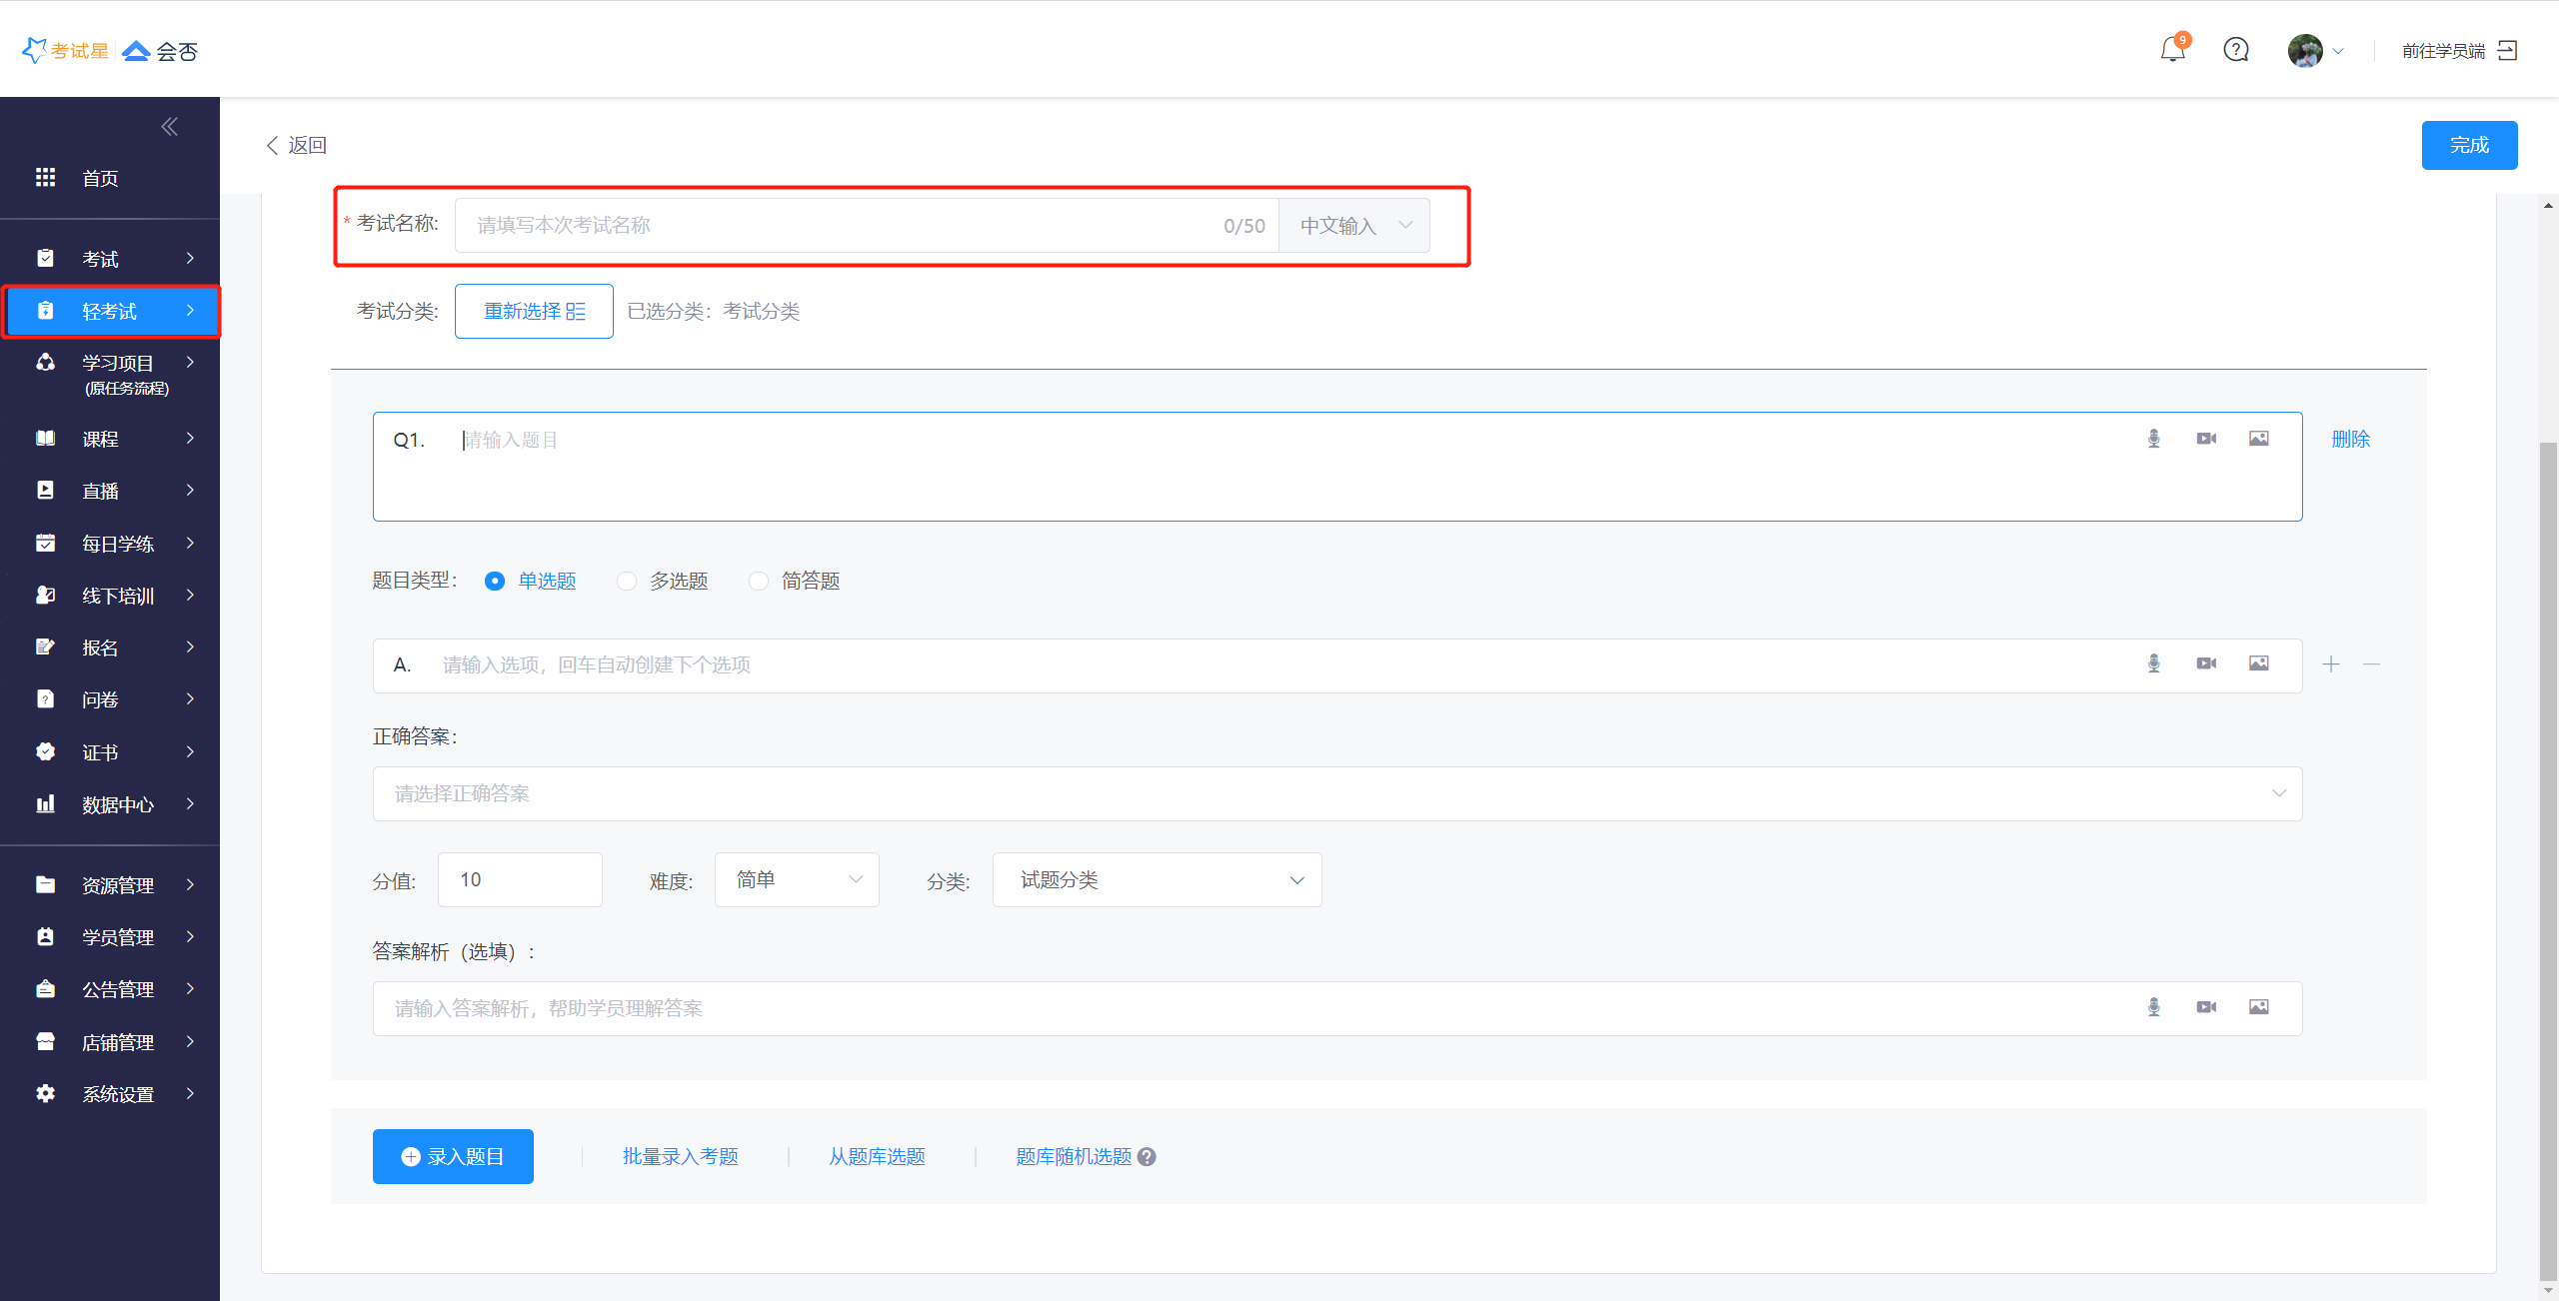This screenshot has width=2559, height=1301.
Task: Click help icon beside 题库随机选题
Action: [1147, 1157]
